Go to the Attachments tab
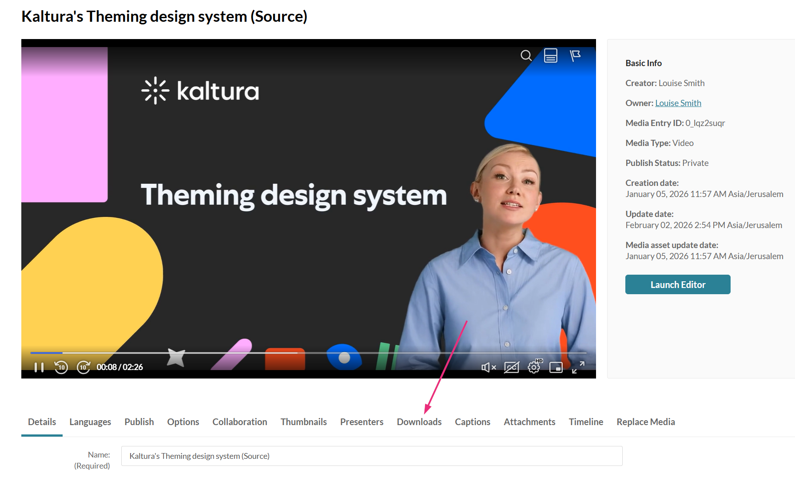 click(529, 422)
